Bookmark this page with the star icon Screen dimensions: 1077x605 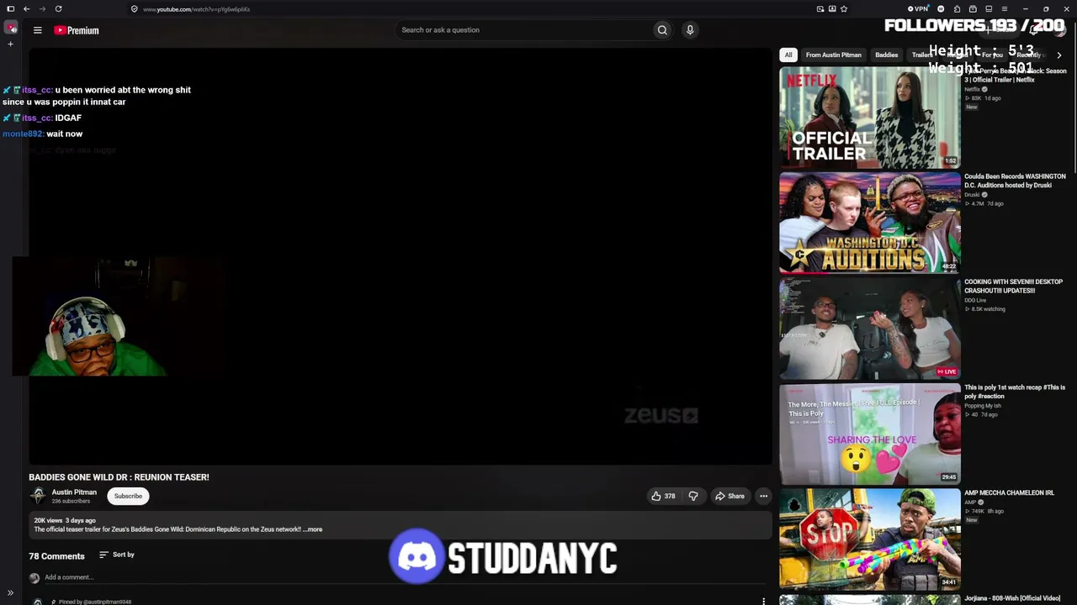pyautogui.click(x=844, y=9)
